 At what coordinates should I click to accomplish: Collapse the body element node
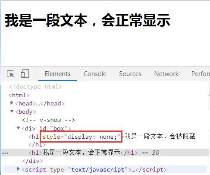[x=12, y=111]
